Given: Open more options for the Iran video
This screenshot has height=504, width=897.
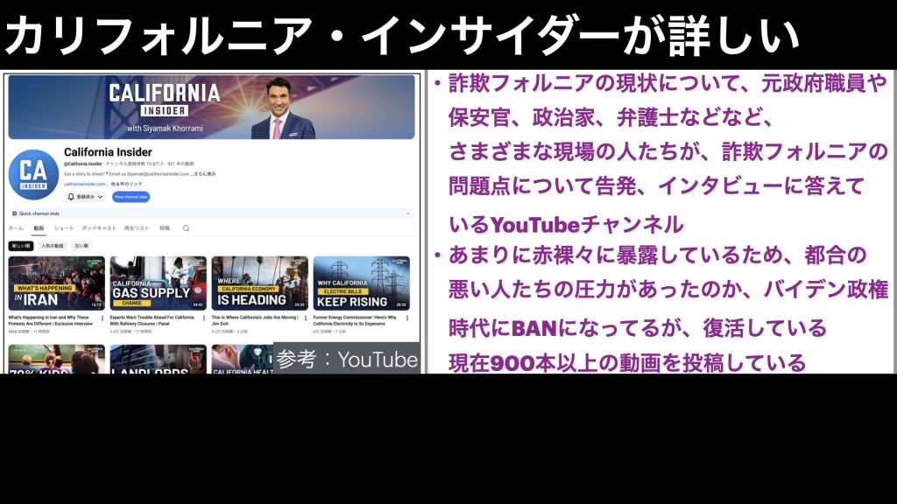Looking at the screenshot, I should pos(102,318).
